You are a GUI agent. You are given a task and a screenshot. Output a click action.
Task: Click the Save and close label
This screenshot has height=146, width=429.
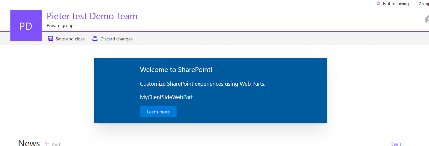(x=70, y=39)
